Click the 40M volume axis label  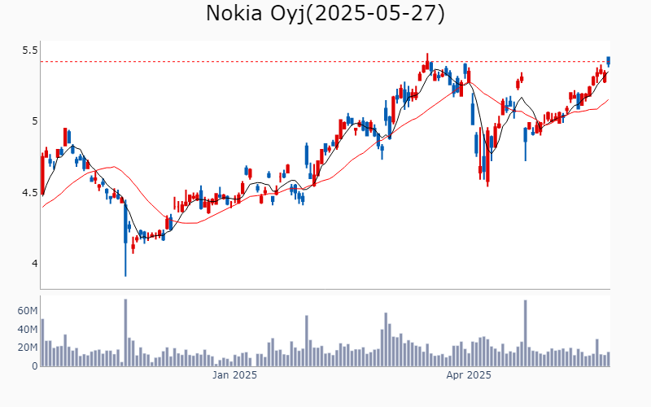coord(28,330)
